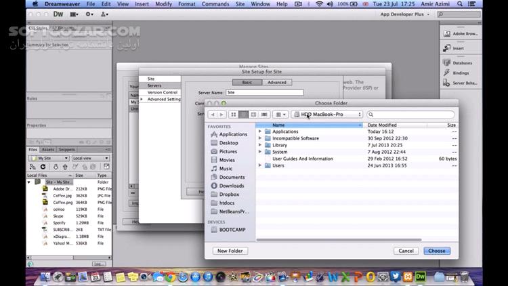Collapse the Site - My Site folder
This screenshot has height=286, width=508.
pos(29,182)
